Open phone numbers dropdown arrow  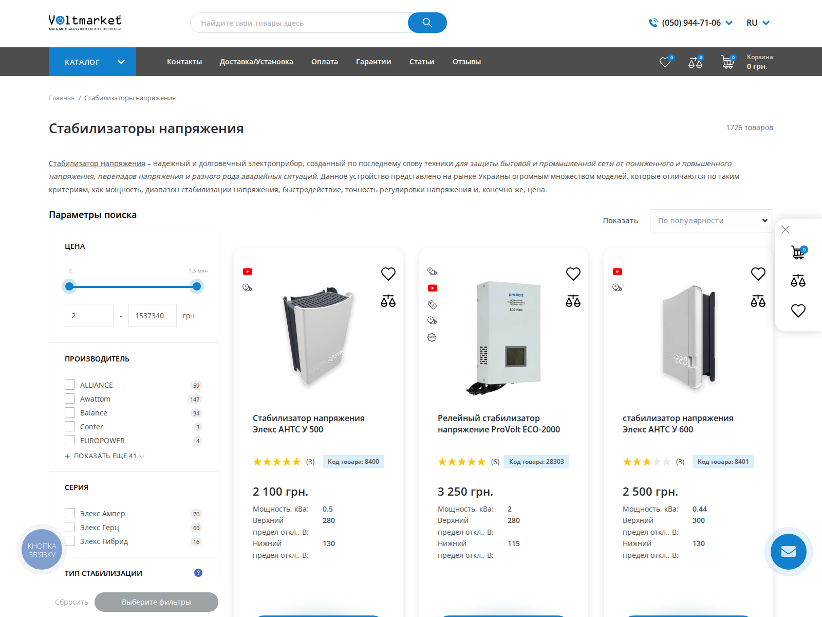[x=729, y=23]
